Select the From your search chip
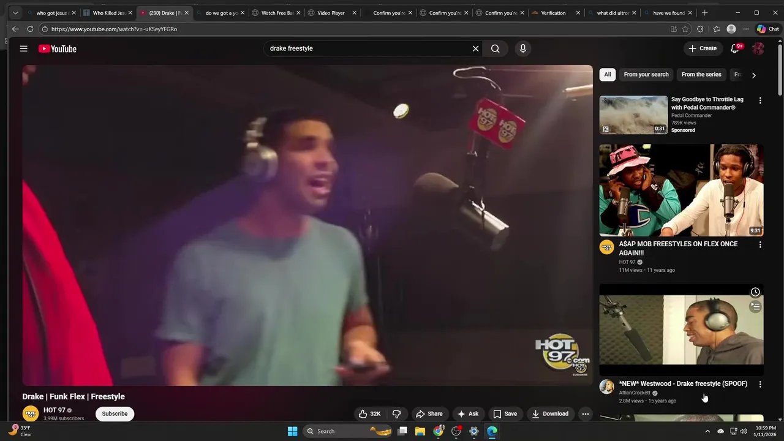 click(646, 75)
